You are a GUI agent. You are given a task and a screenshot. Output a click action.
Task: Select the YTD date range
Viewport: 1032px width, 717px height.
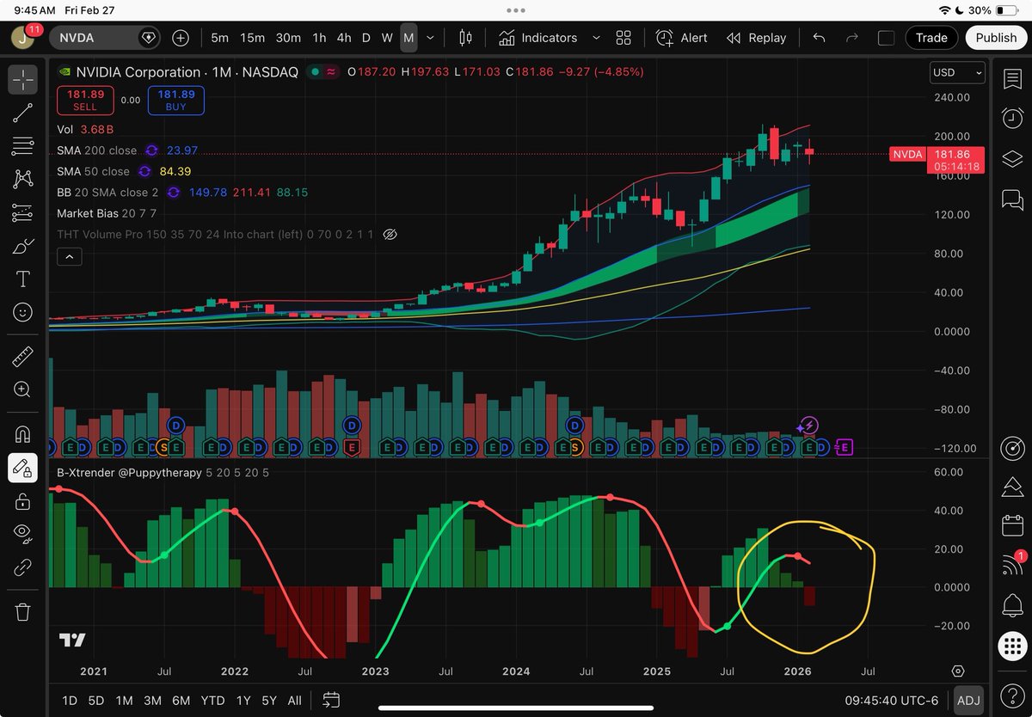point(212,701)
